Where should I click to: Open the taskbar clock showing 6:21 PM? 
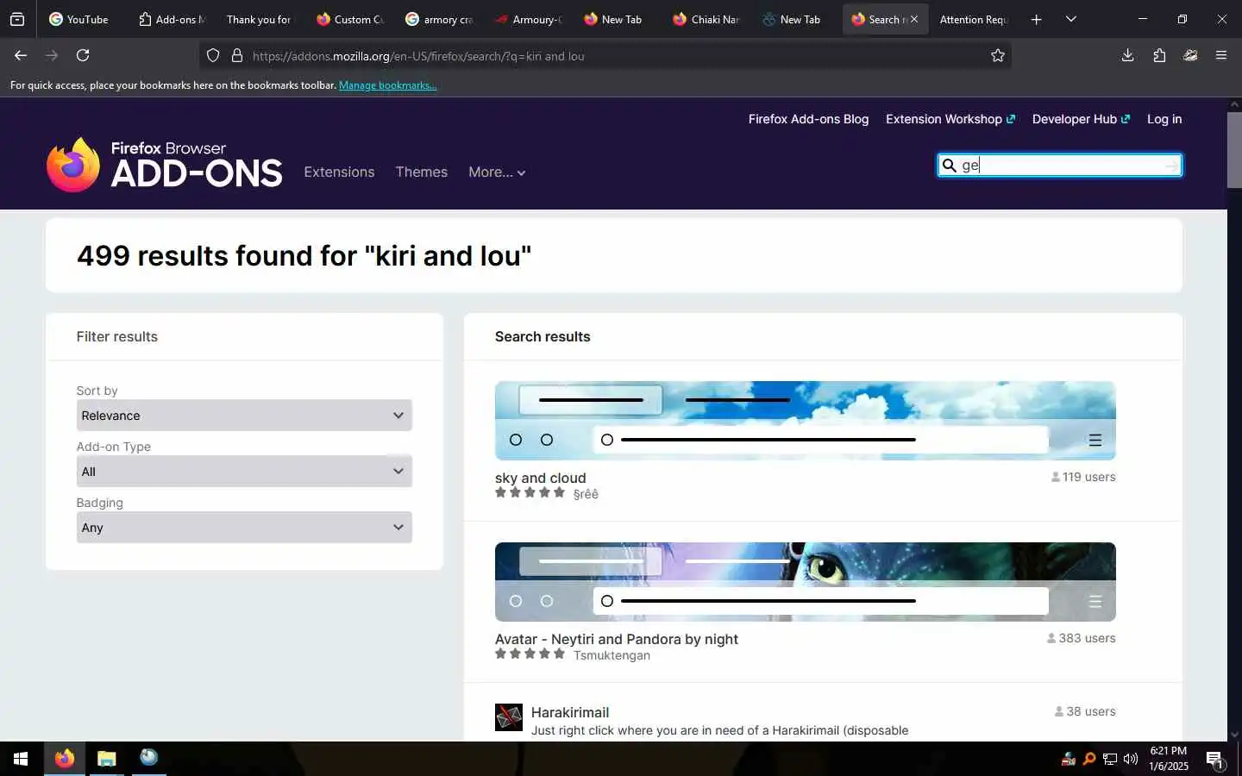click(1169, 759)
